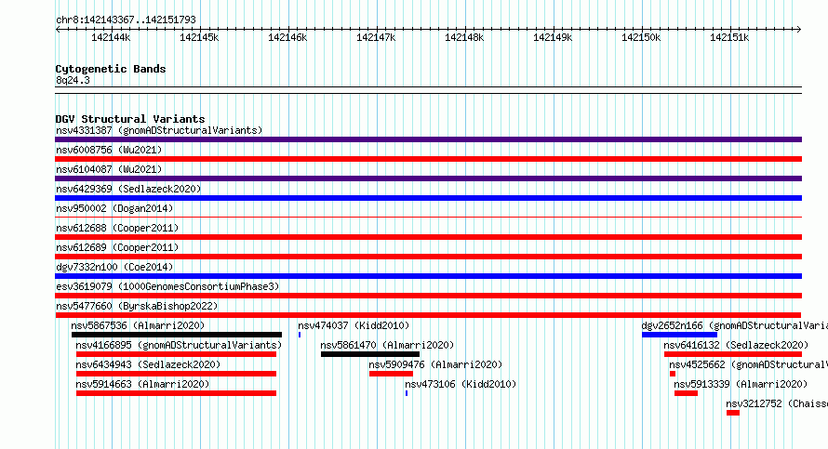Viewport: 828px width, 449px height.
Task: Open the nsv6104087 (Wu2021) variant label
Action: (x=109, y=169)
